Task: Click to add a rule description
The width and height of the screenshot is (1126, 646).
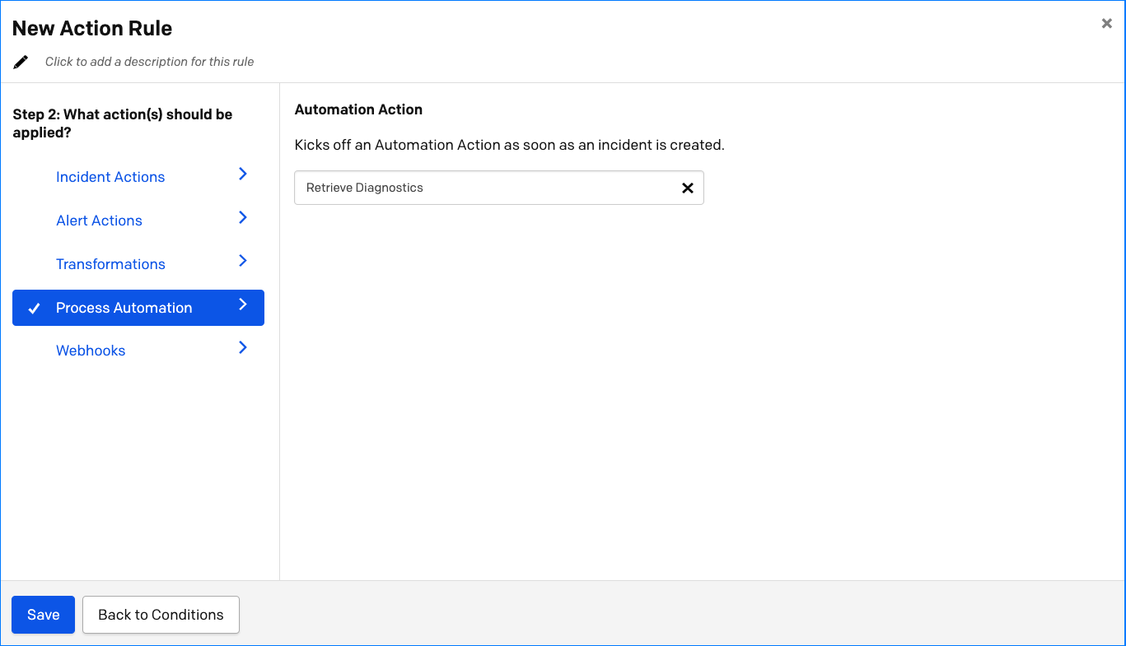Action: [149, 62]
